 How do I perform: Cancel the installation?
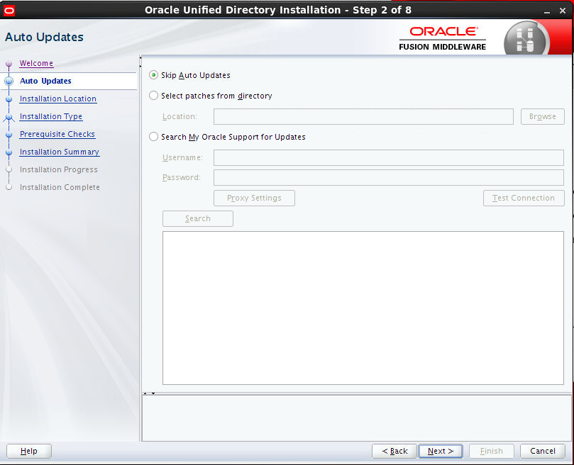click(543, 451)
